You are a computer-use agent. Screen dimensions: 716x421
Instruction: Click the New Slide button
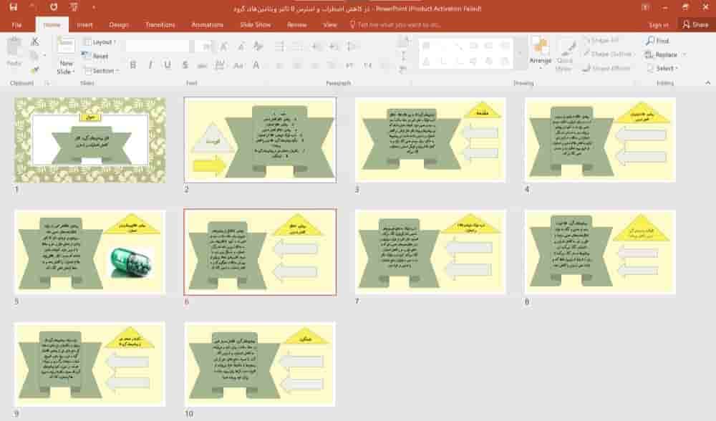click(66, 56)
